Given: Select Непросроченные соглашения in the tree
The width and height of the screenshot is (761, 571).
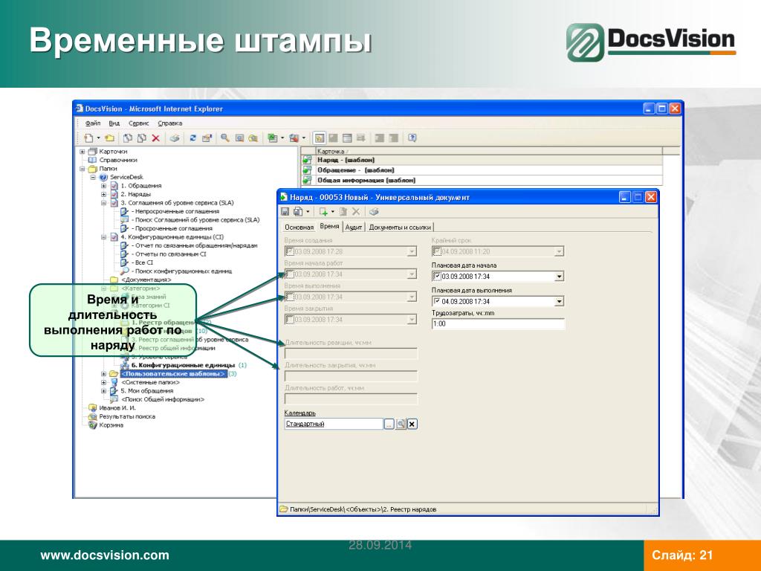Looking at the screenshot, I should (177, 211).
